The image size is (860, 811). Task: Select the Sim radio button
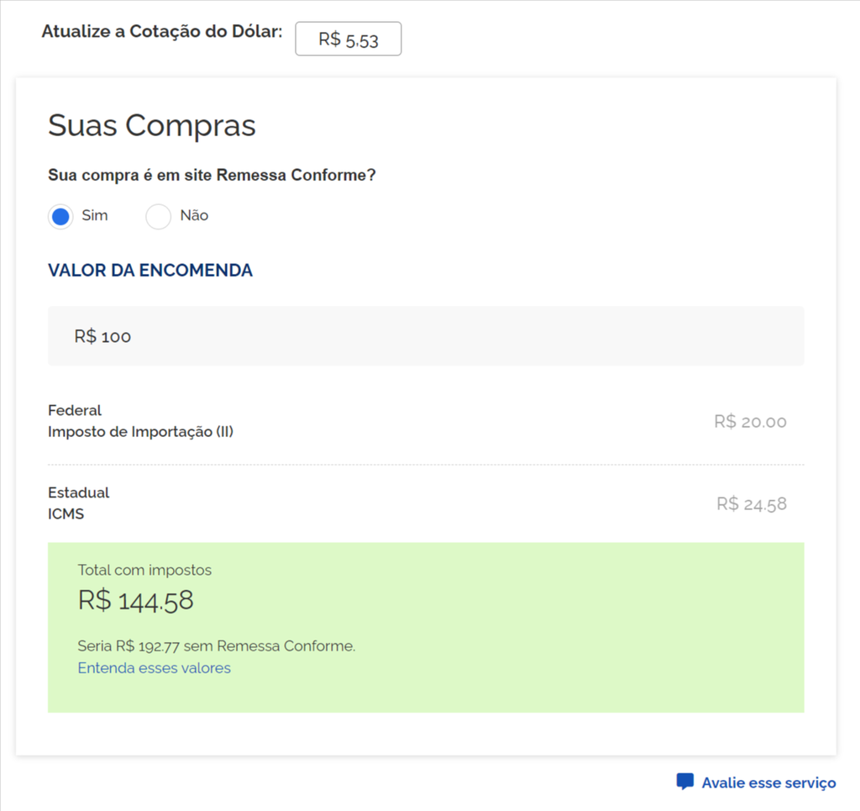click(x=60, y=216)
